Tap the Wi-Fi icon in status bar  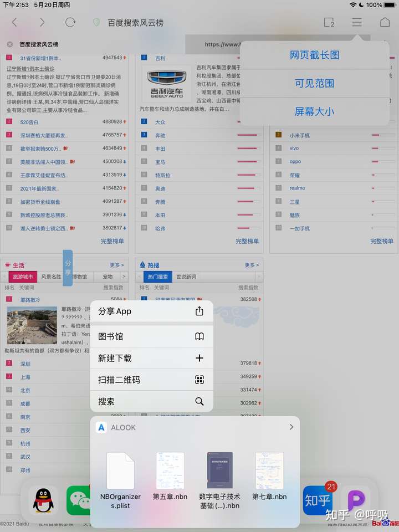(353, 5)
